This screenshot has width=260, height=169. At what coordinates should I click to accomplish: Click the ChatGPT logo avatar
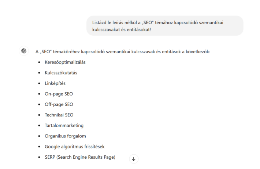point(24,51)
